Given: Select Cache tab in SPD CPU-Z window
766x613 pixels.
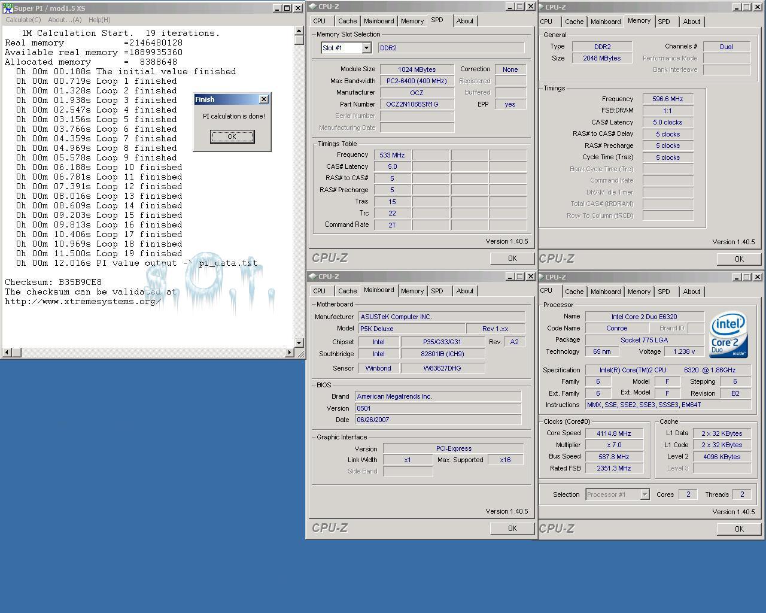Looking at the screenshot, I should tap(347, 21).
